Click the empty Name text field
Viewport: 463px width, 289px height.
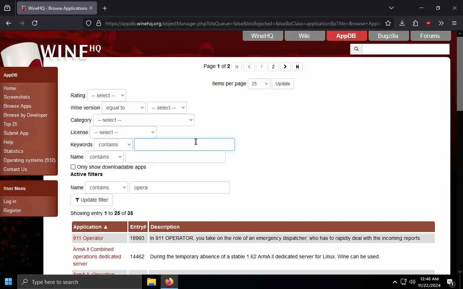[175, 157]
